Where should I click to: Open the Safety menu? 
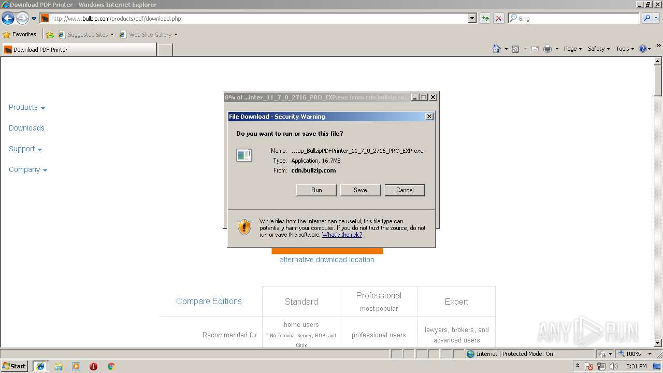click(x=599, y=49)
